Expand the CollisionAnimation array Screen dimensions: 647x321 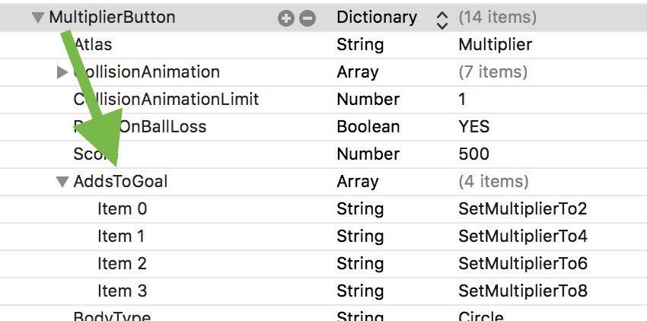click(62, 73)
